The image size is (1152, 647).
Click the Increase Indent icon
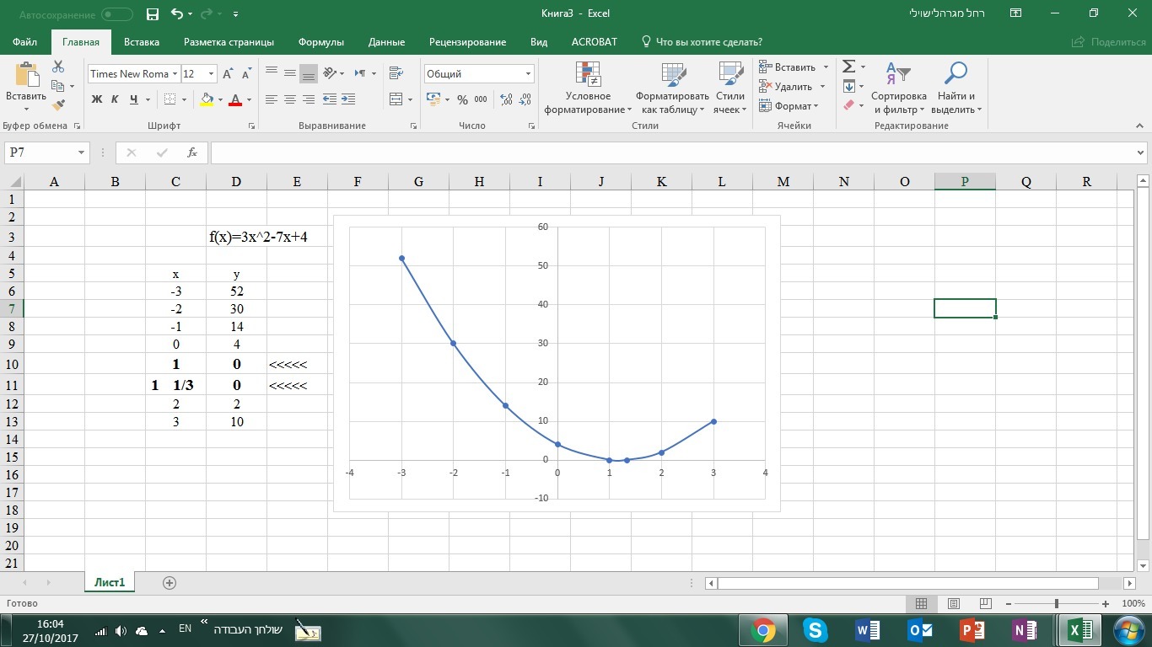[348, 99]
